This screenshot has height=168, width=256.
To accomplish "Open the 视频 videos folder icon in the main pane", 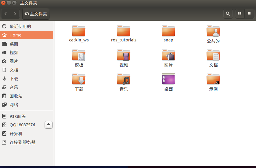I will [x=124, y=55].
